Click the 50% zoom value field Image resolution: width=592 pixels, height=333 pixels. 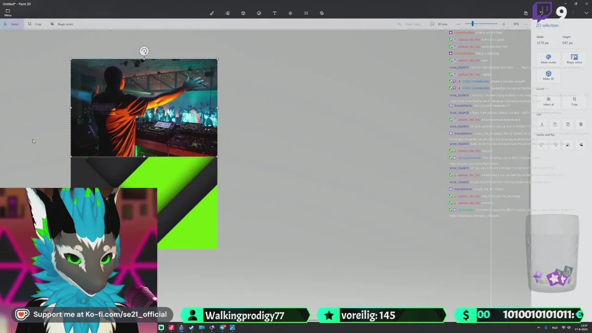516,24
